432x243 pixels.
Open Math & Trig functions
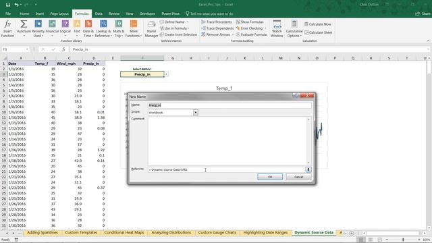pos(119,28)
